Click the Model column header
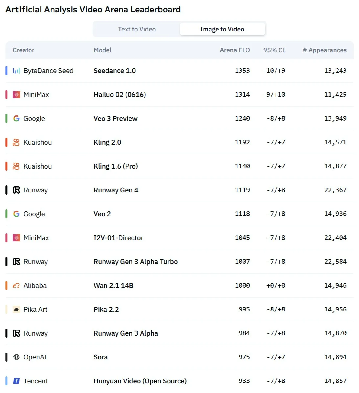Screen dimensions: 359x393 [x=103, y=50]
